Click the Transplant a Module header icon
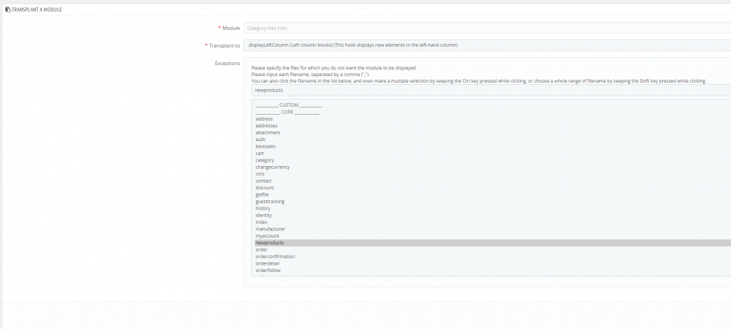 point(8,10)
